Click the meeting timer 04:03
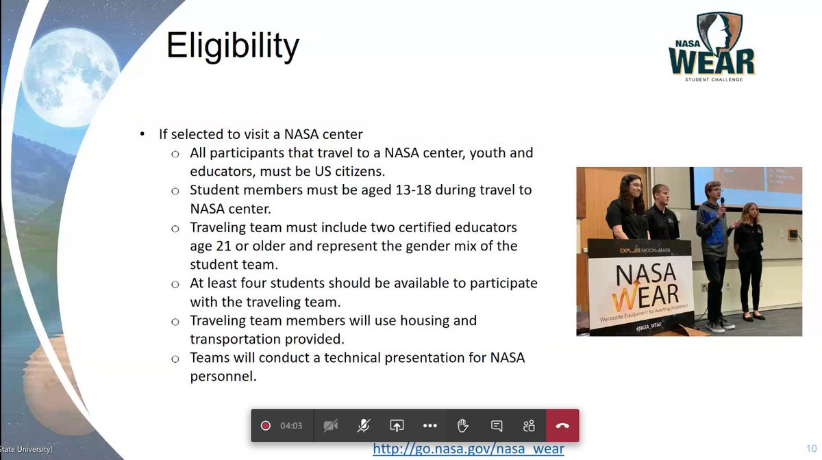 coord(291,426)
